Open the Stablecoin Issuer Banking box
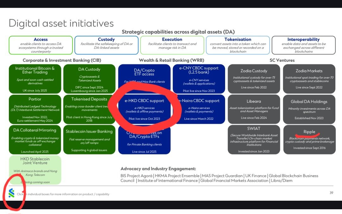342x214 pixels. pyautogui.click(x=89, y=139)
